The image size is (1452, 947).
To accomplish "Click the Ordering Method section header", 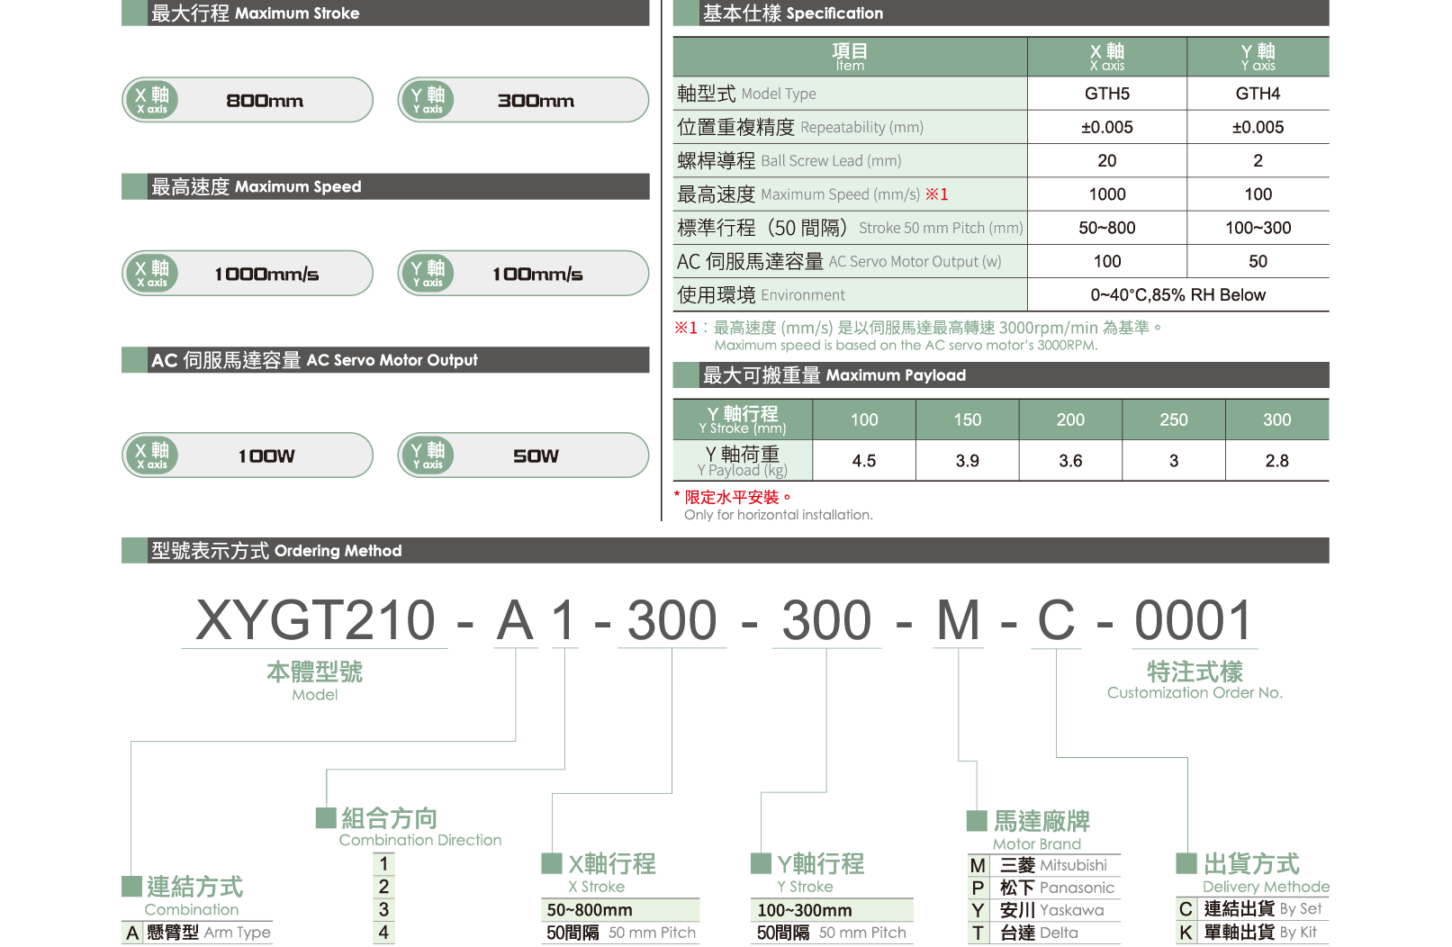I will coord(725,551).
